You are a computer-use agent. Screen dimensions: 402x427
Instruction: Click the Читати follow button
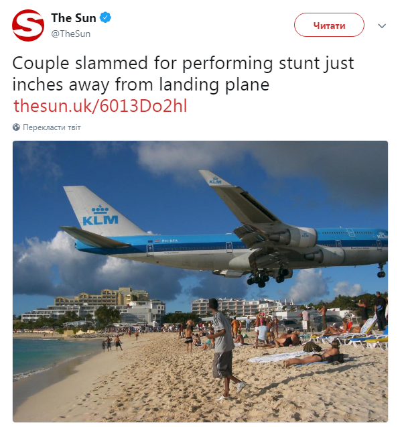329,25
